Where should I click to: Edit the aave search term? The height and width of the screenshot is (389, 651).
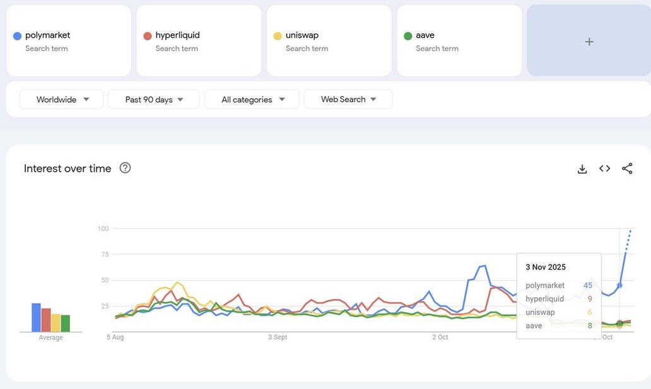(x=425, y=35)
